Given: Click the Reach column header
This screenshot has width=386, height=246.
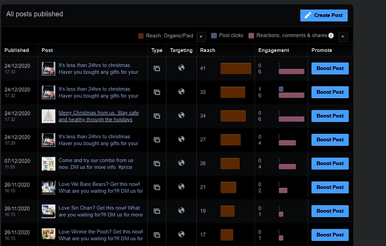Looking at the screenshot, I should click(208, 50).
